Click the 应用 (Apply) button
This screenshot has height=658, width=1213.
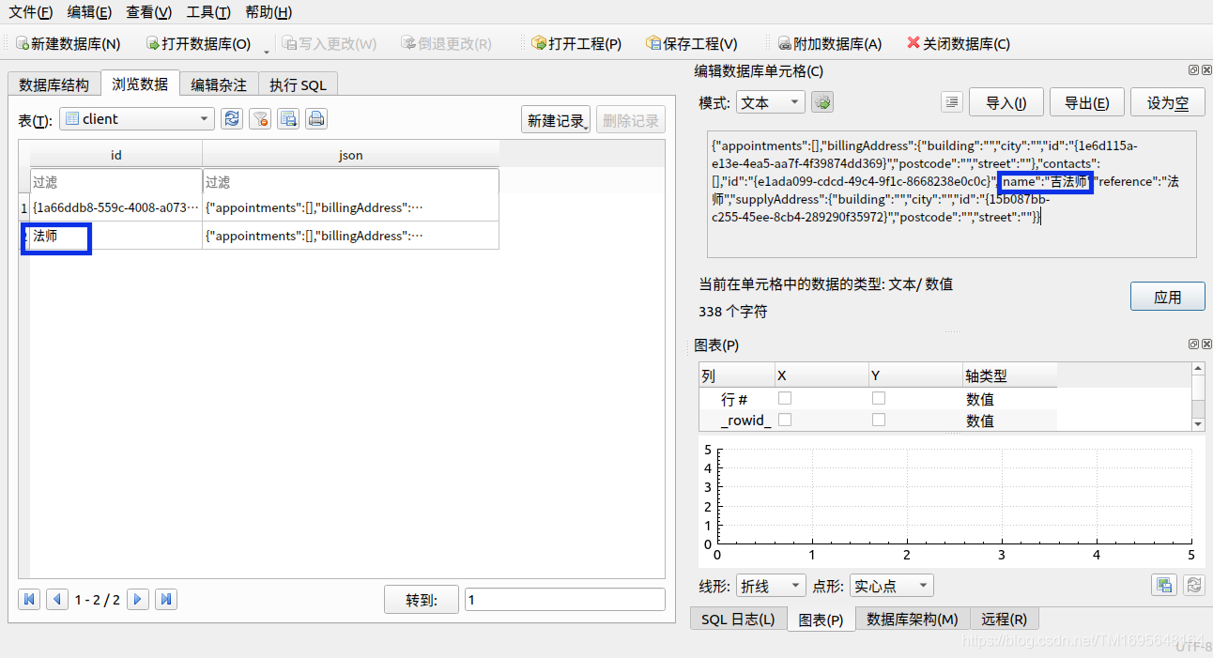coord(1168,297)
